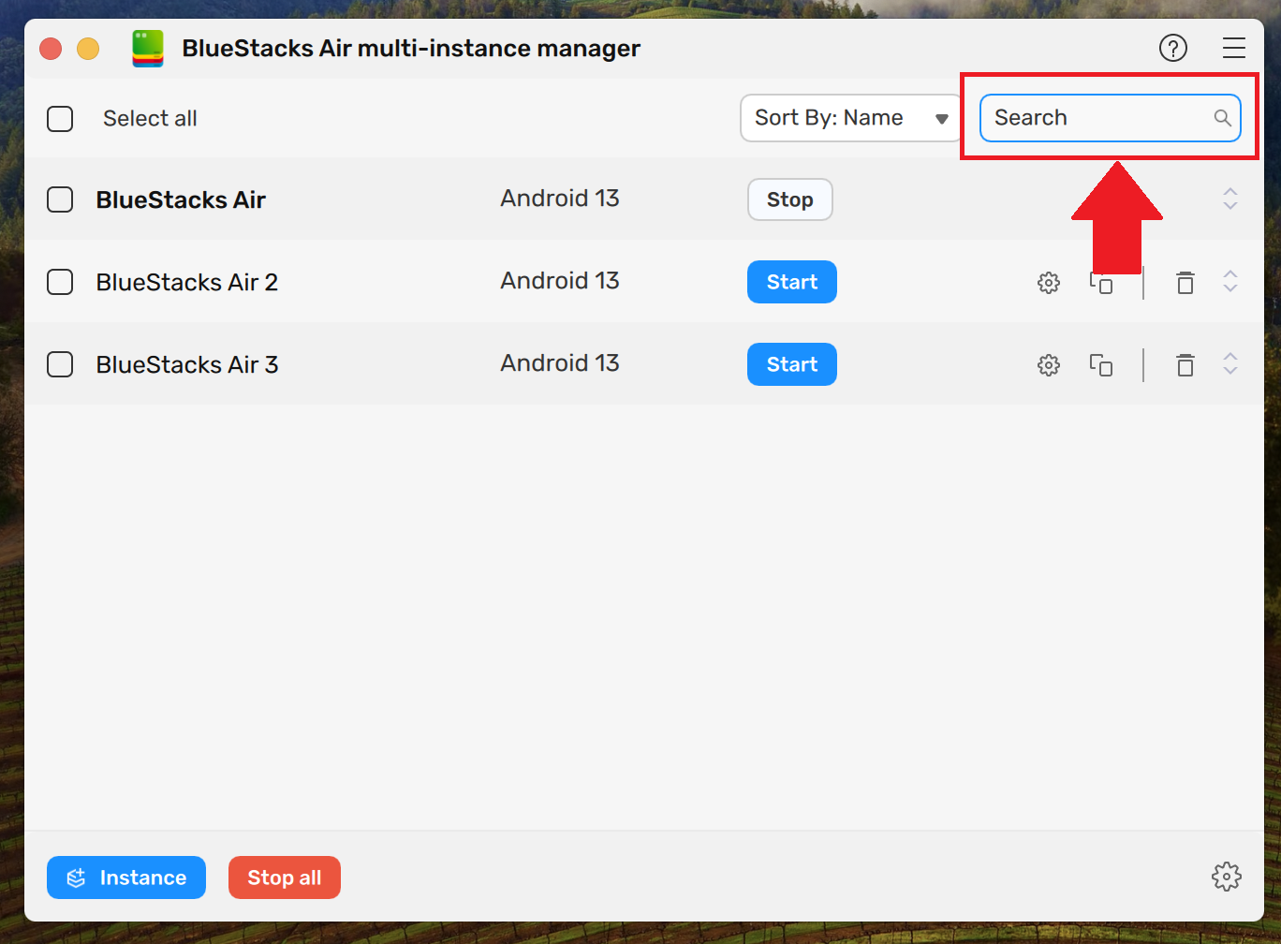Image resolution: width=1281 pixels, height=944 pixels.
Task: Tick the BlueStacks Air 2 checkbox
Action: pos(60,282)
